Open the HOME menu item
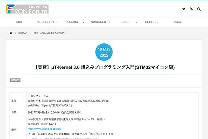Viewport: 208px width, 139px height. 19,22
